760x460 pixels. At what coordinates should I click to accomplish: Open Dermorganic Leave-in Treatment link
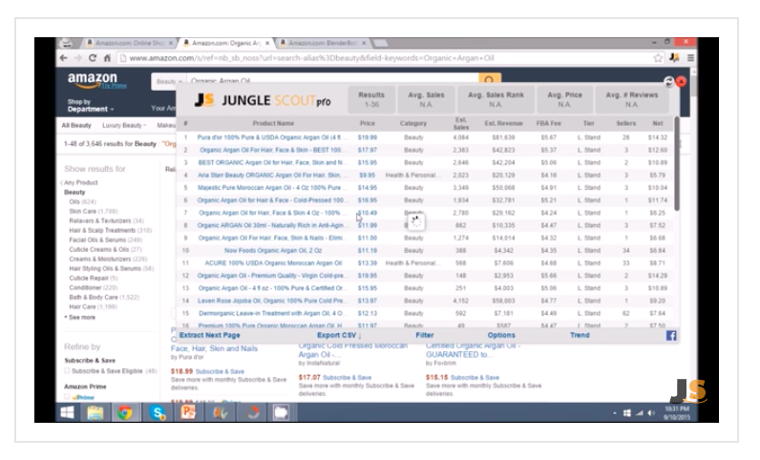(271, 314)
